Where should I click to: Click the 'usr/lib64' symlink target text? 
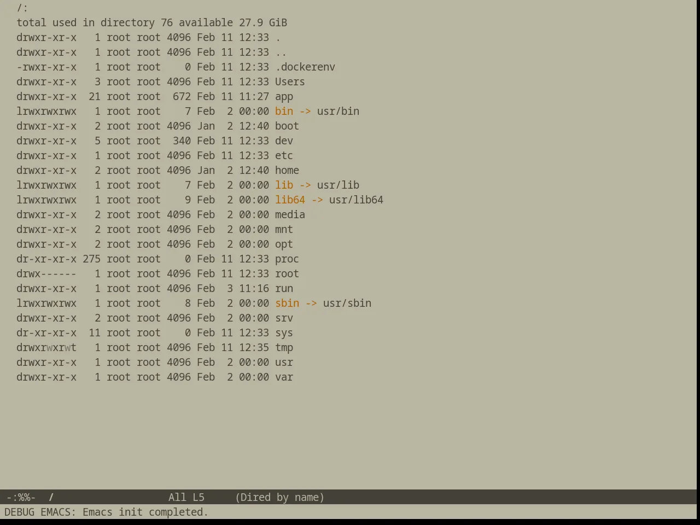tap(356, 200)
